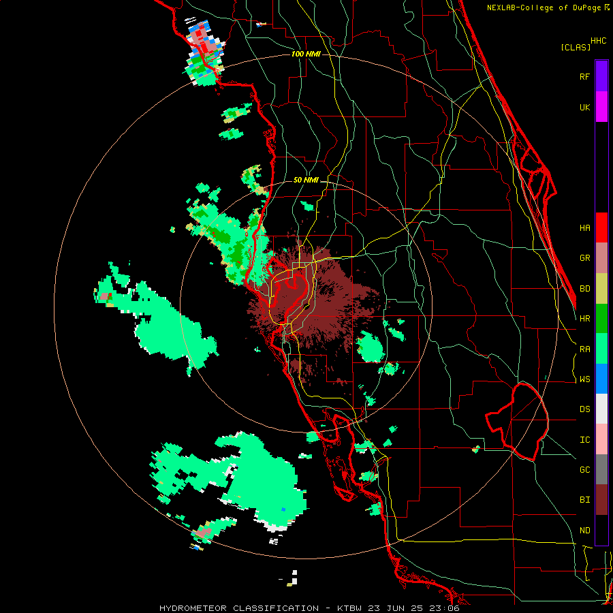
Task: Pick the dark green HR legend swatch
Action: pos(601,319)
